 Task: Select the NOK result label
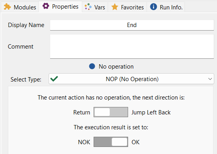(x=84, y=142)
